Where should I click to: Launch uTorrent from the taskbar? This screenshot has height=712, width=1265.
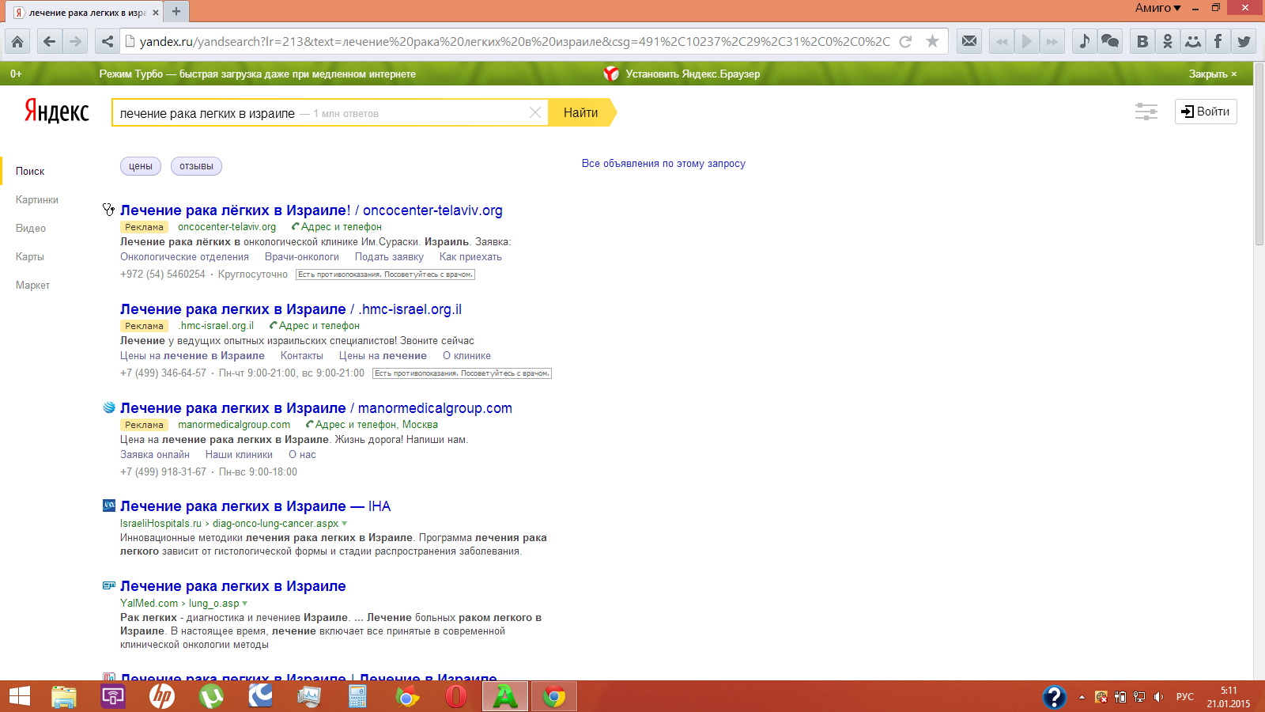click(x=211, y=696)
